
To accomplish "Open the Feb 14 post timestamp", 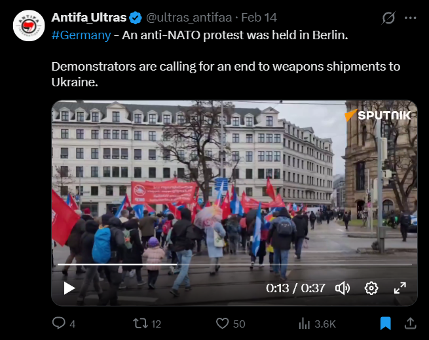I will (259, 18).
